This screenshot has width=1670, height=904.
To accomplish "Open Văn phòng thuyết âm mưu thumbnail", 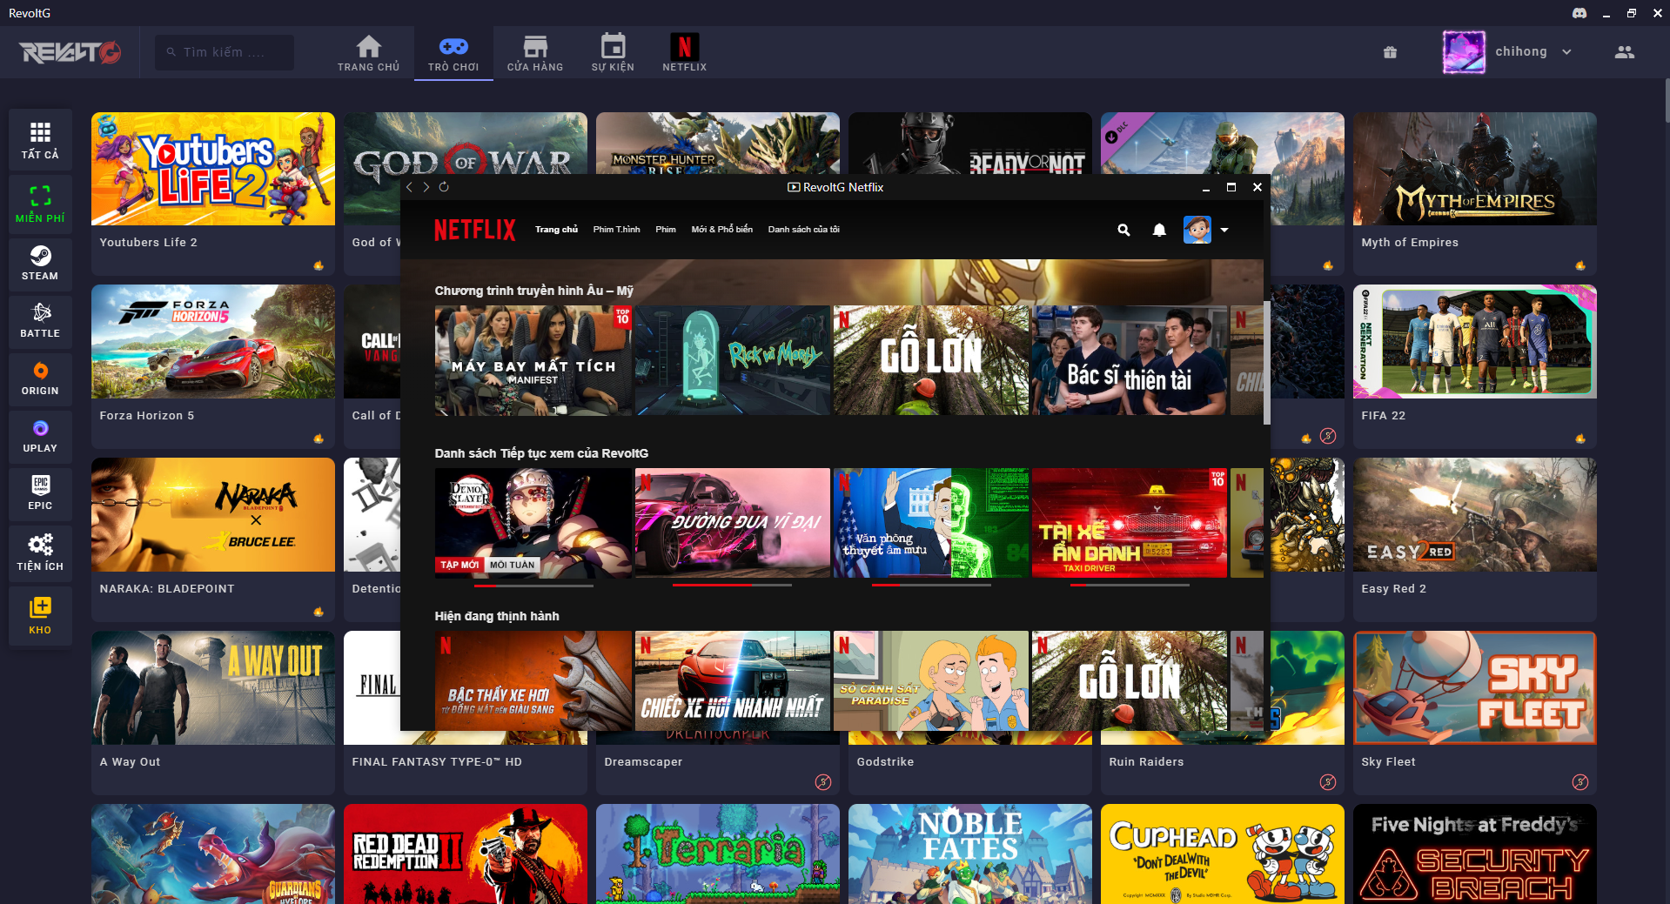I will pyautogui.click(x=931, y=523).
